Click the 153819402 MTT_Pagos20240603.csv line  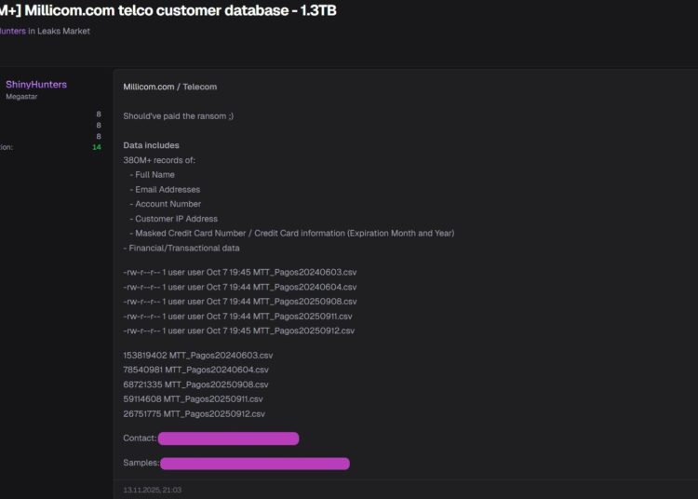pyautogui.click(x=197, y=356)
